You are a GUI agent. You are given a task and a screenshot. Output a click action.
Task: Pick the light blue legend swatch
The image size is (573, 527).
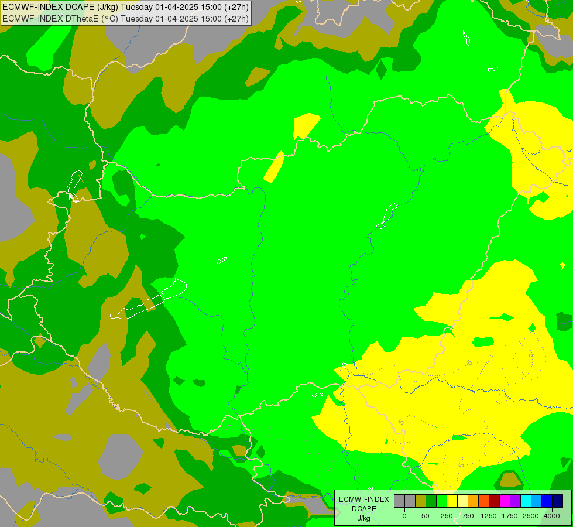pos(537,501)
